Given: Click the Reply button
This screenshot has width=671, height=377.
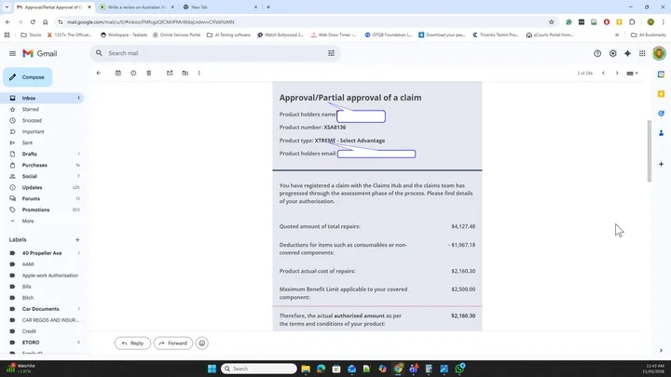Looking at the screenshot, I should [x=132, y=343].
